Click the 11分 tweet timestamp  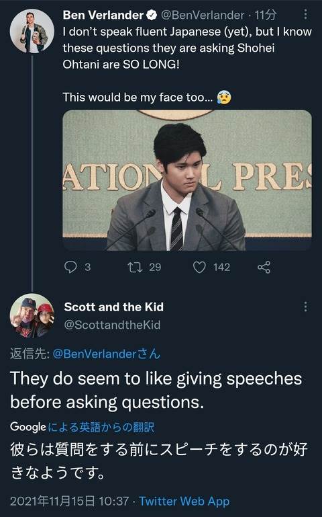click(x=266, y=15)
